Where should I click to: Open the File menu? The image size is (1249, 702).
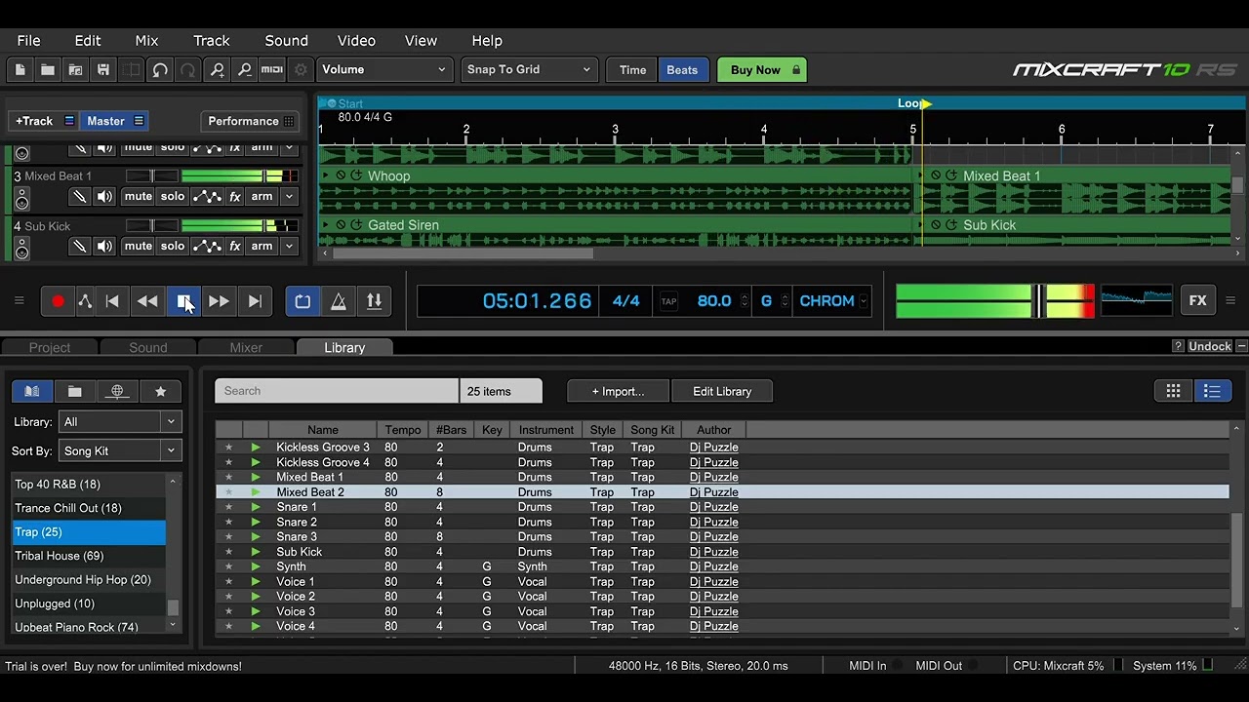click(29, 41)
